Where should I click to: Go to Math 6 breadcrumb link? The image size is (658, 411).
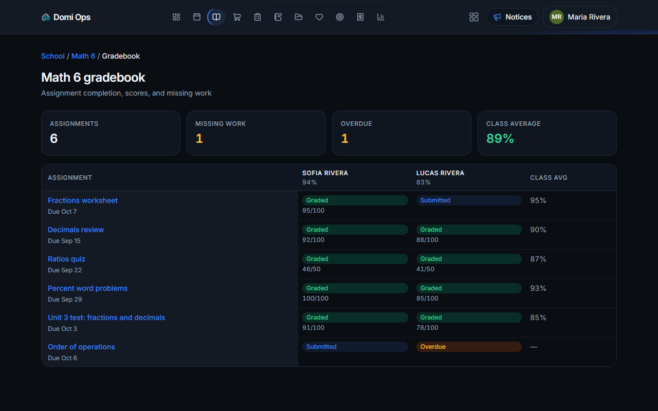tap(83, 56)
